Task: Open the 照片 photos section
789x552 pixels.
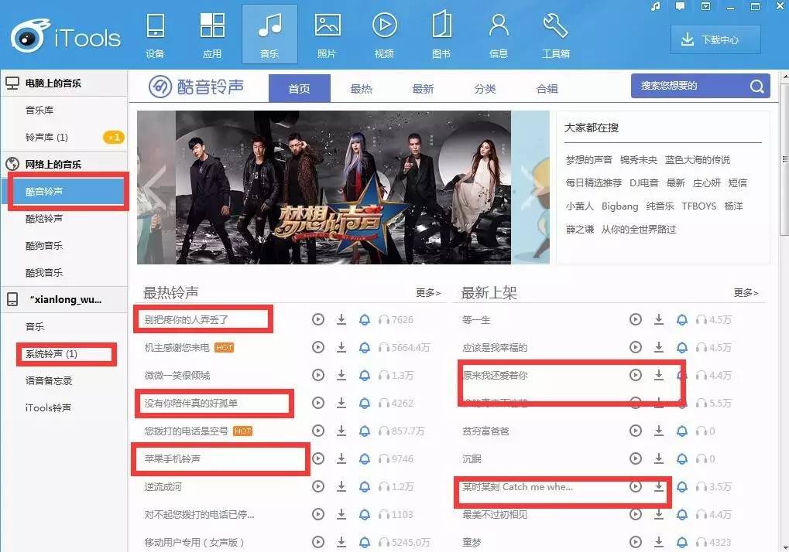Action: (x=327, y=35)
